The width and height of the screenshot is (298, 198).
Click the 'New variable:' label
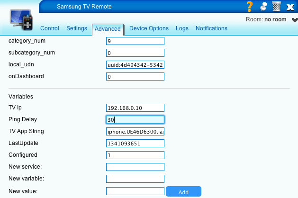26,179
